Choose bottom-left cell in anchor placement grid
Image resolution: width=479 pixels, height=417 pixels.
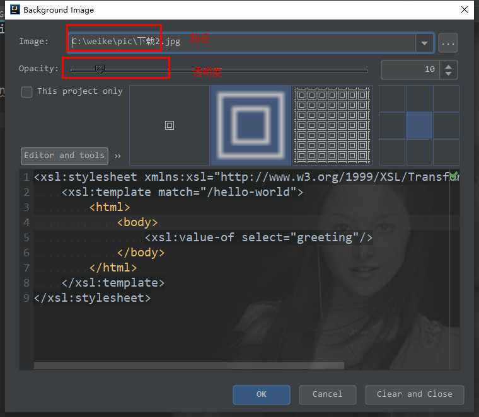[392, 152]
